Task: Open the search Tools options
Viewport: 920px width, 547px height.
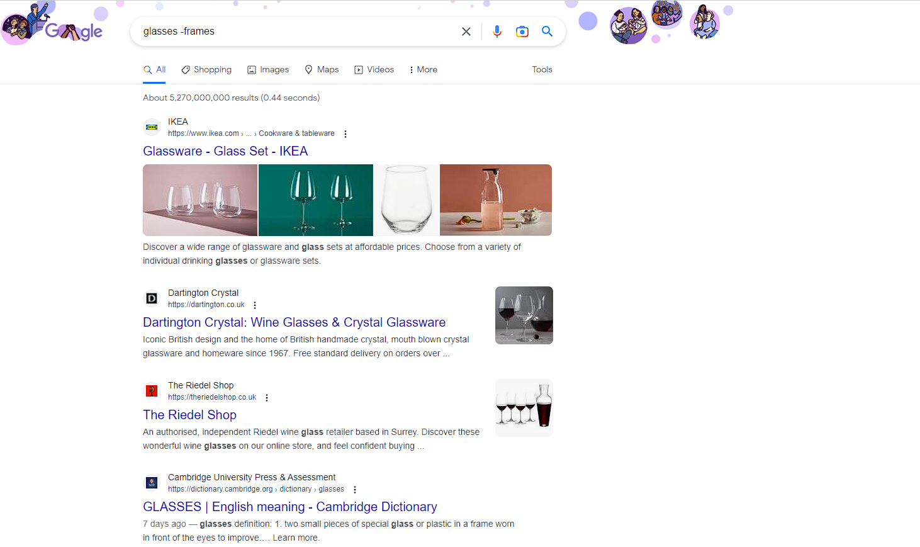Action: 542,70
